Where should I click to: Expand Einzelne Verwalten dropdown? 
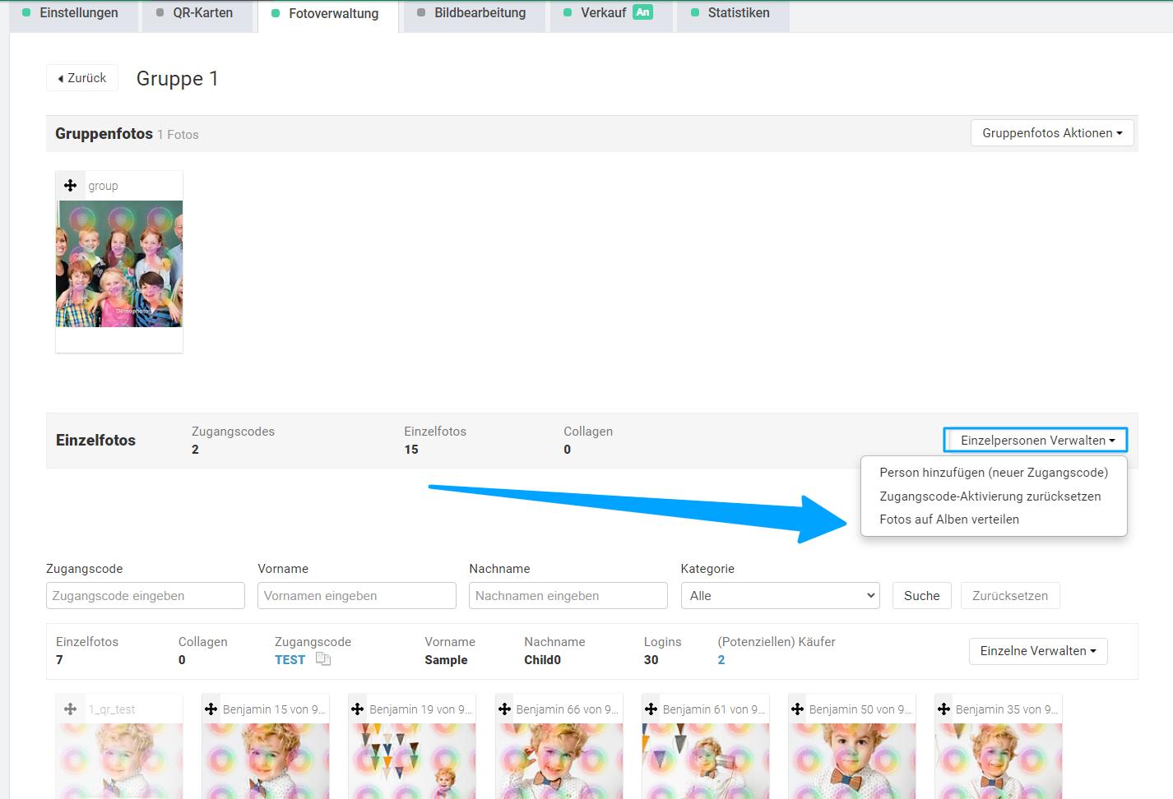point(1038,651)
